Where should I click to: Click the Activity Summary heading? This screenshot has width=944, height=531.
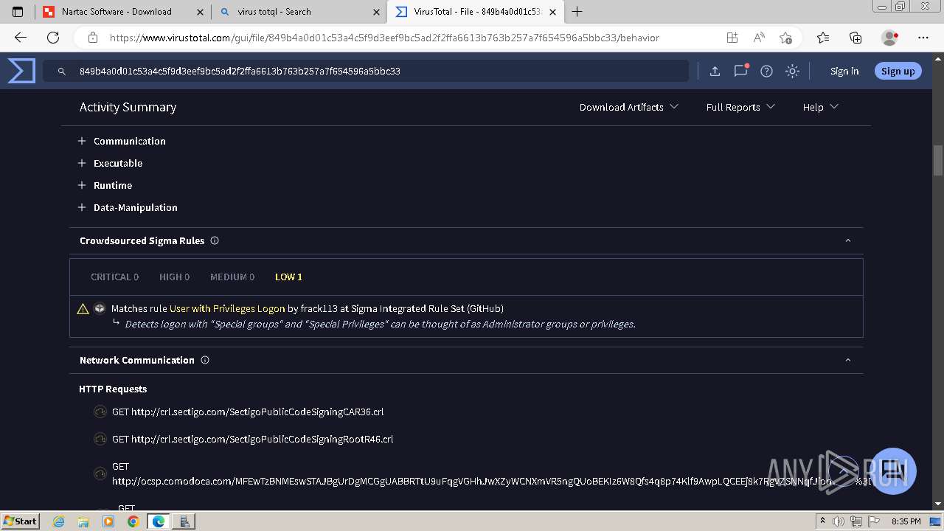tap(128, 107)
